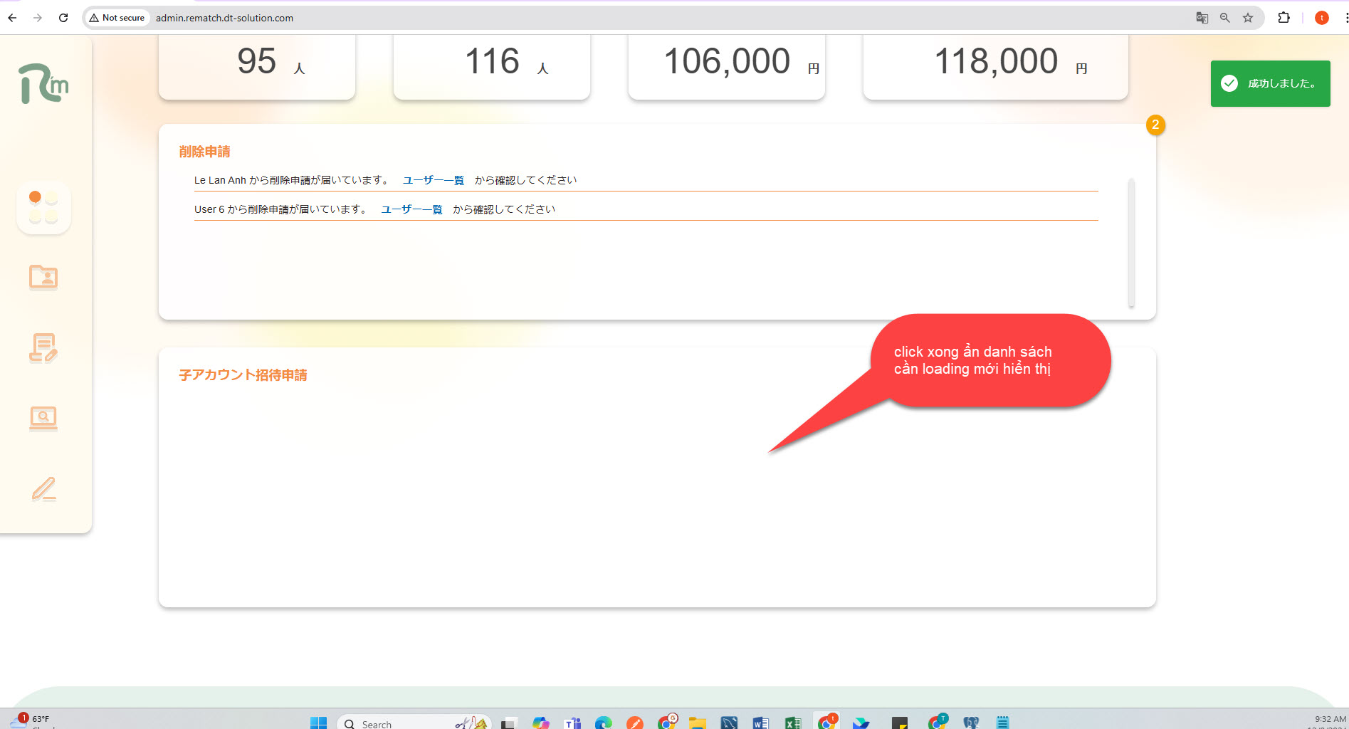The width and height of the screenshot is (1349, 729).
Task: Click the orange notification badge showing 2
Action: 1155,125
